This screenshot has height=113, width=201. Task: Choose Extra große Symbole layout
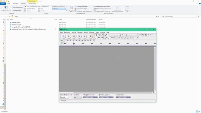pyautogui.click(x=31, y=7)
